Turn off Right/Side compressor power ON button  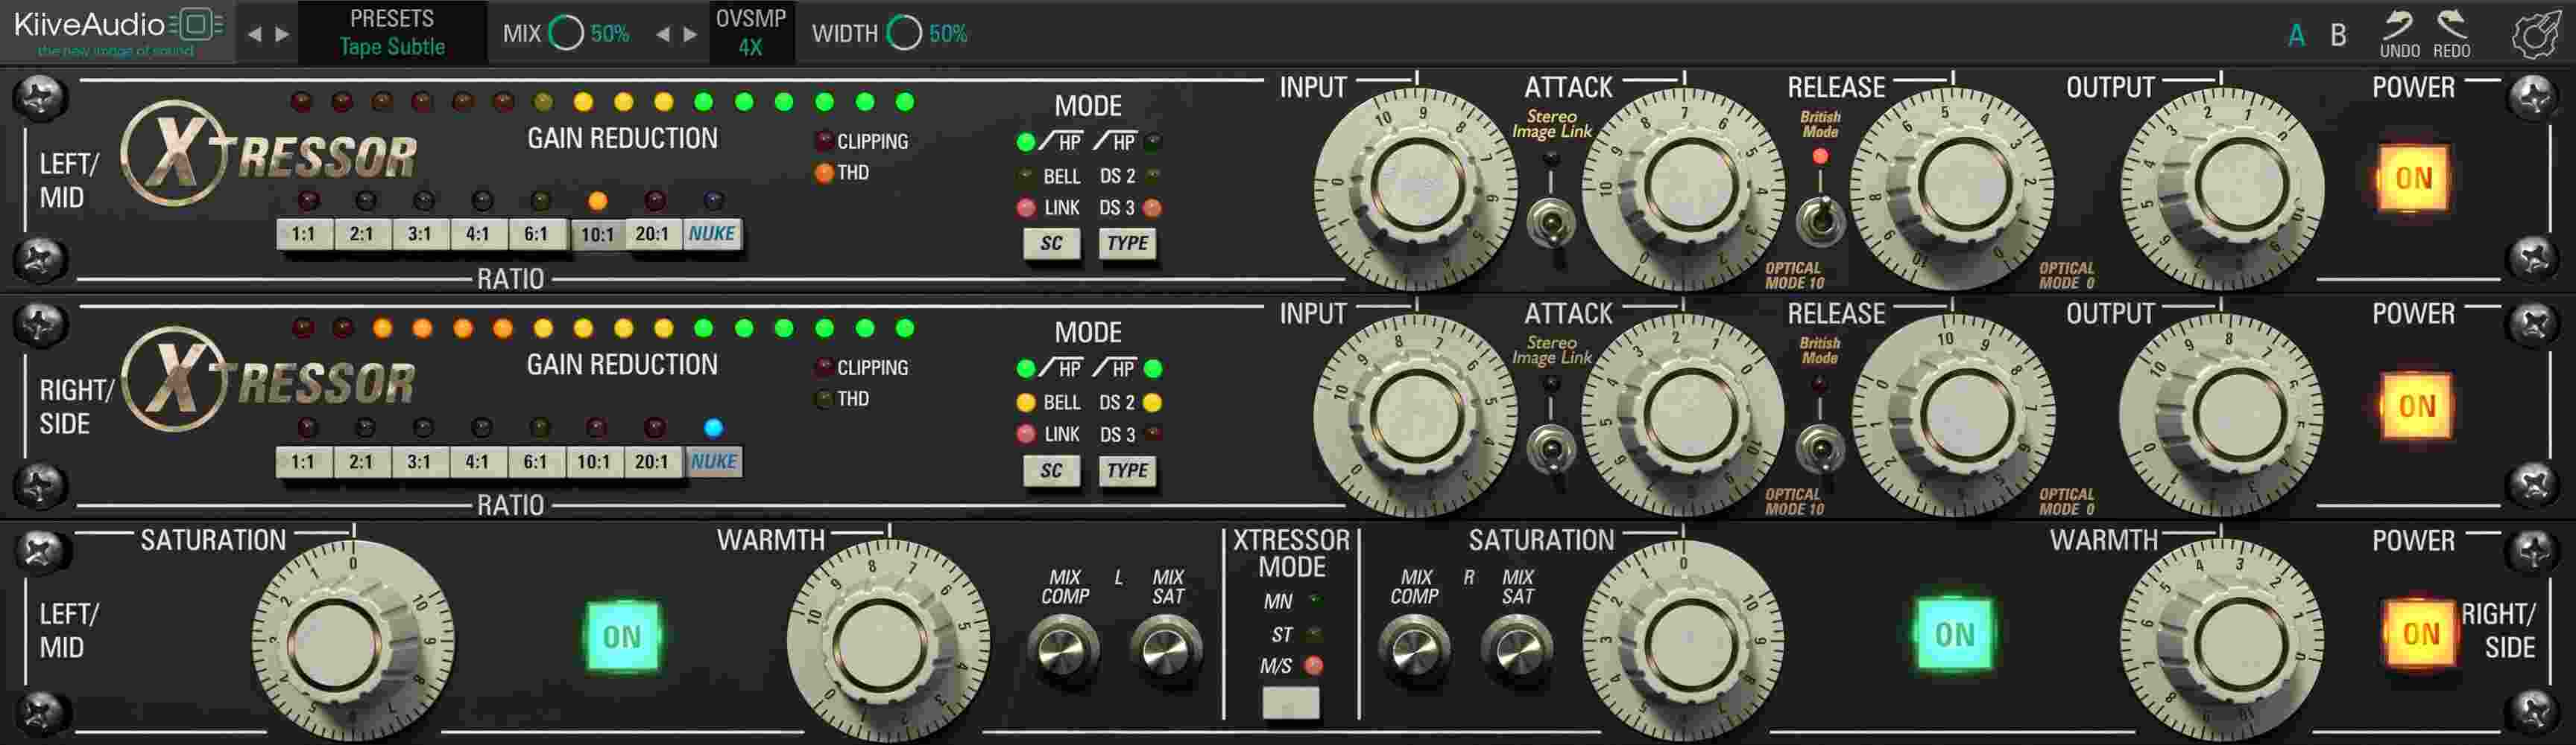(x=2416, y=406)
